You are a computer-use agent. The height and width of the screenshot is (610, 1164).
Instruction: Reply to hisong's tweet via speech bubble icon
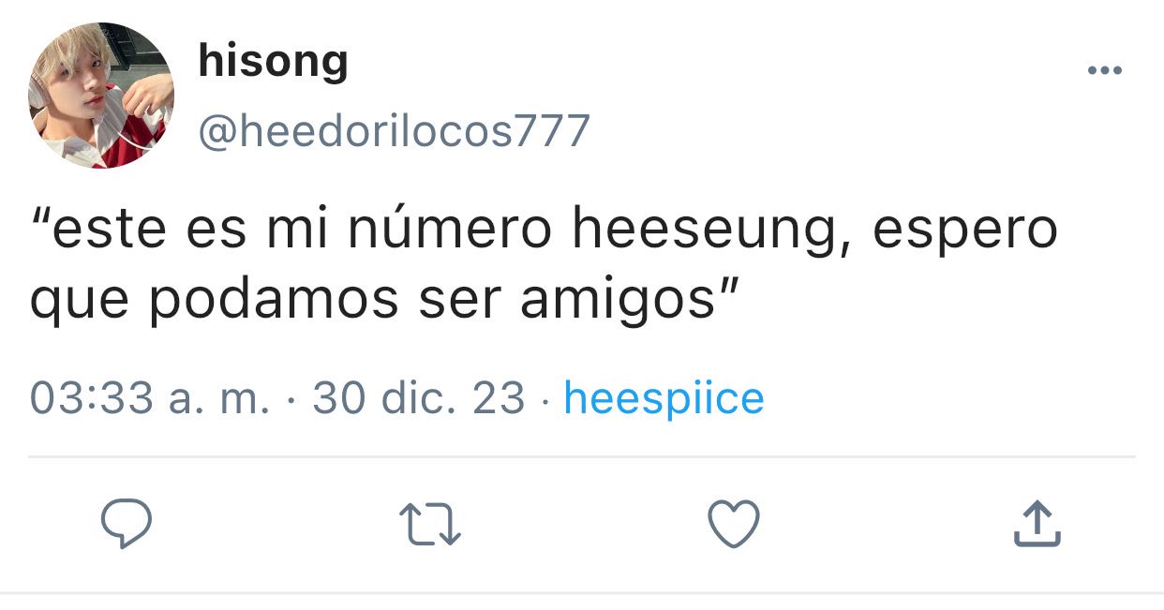click(x=127, y=524)
